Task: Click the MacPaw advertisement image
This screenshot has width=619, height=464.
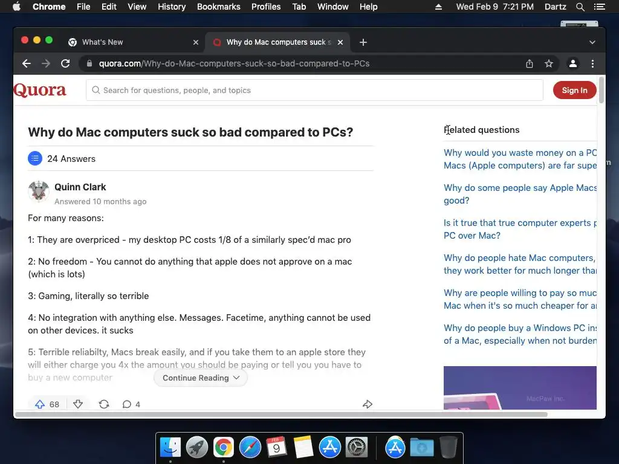Action: click(x=520, y=388)
